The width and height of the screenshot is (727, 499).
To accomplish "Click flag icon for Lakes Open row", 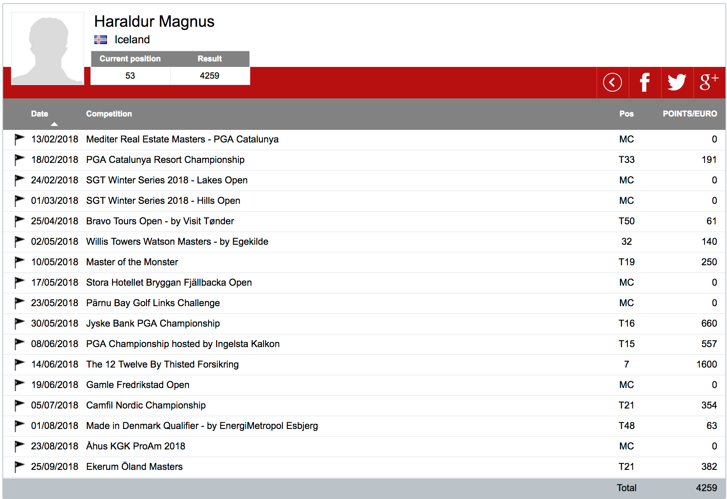I will (19, 180).
